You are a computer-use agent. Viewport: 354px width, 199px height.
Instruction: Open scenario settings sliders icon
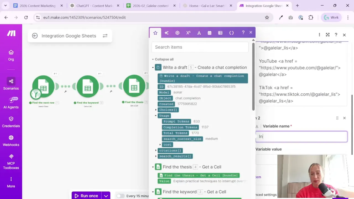tap(105, 36)
